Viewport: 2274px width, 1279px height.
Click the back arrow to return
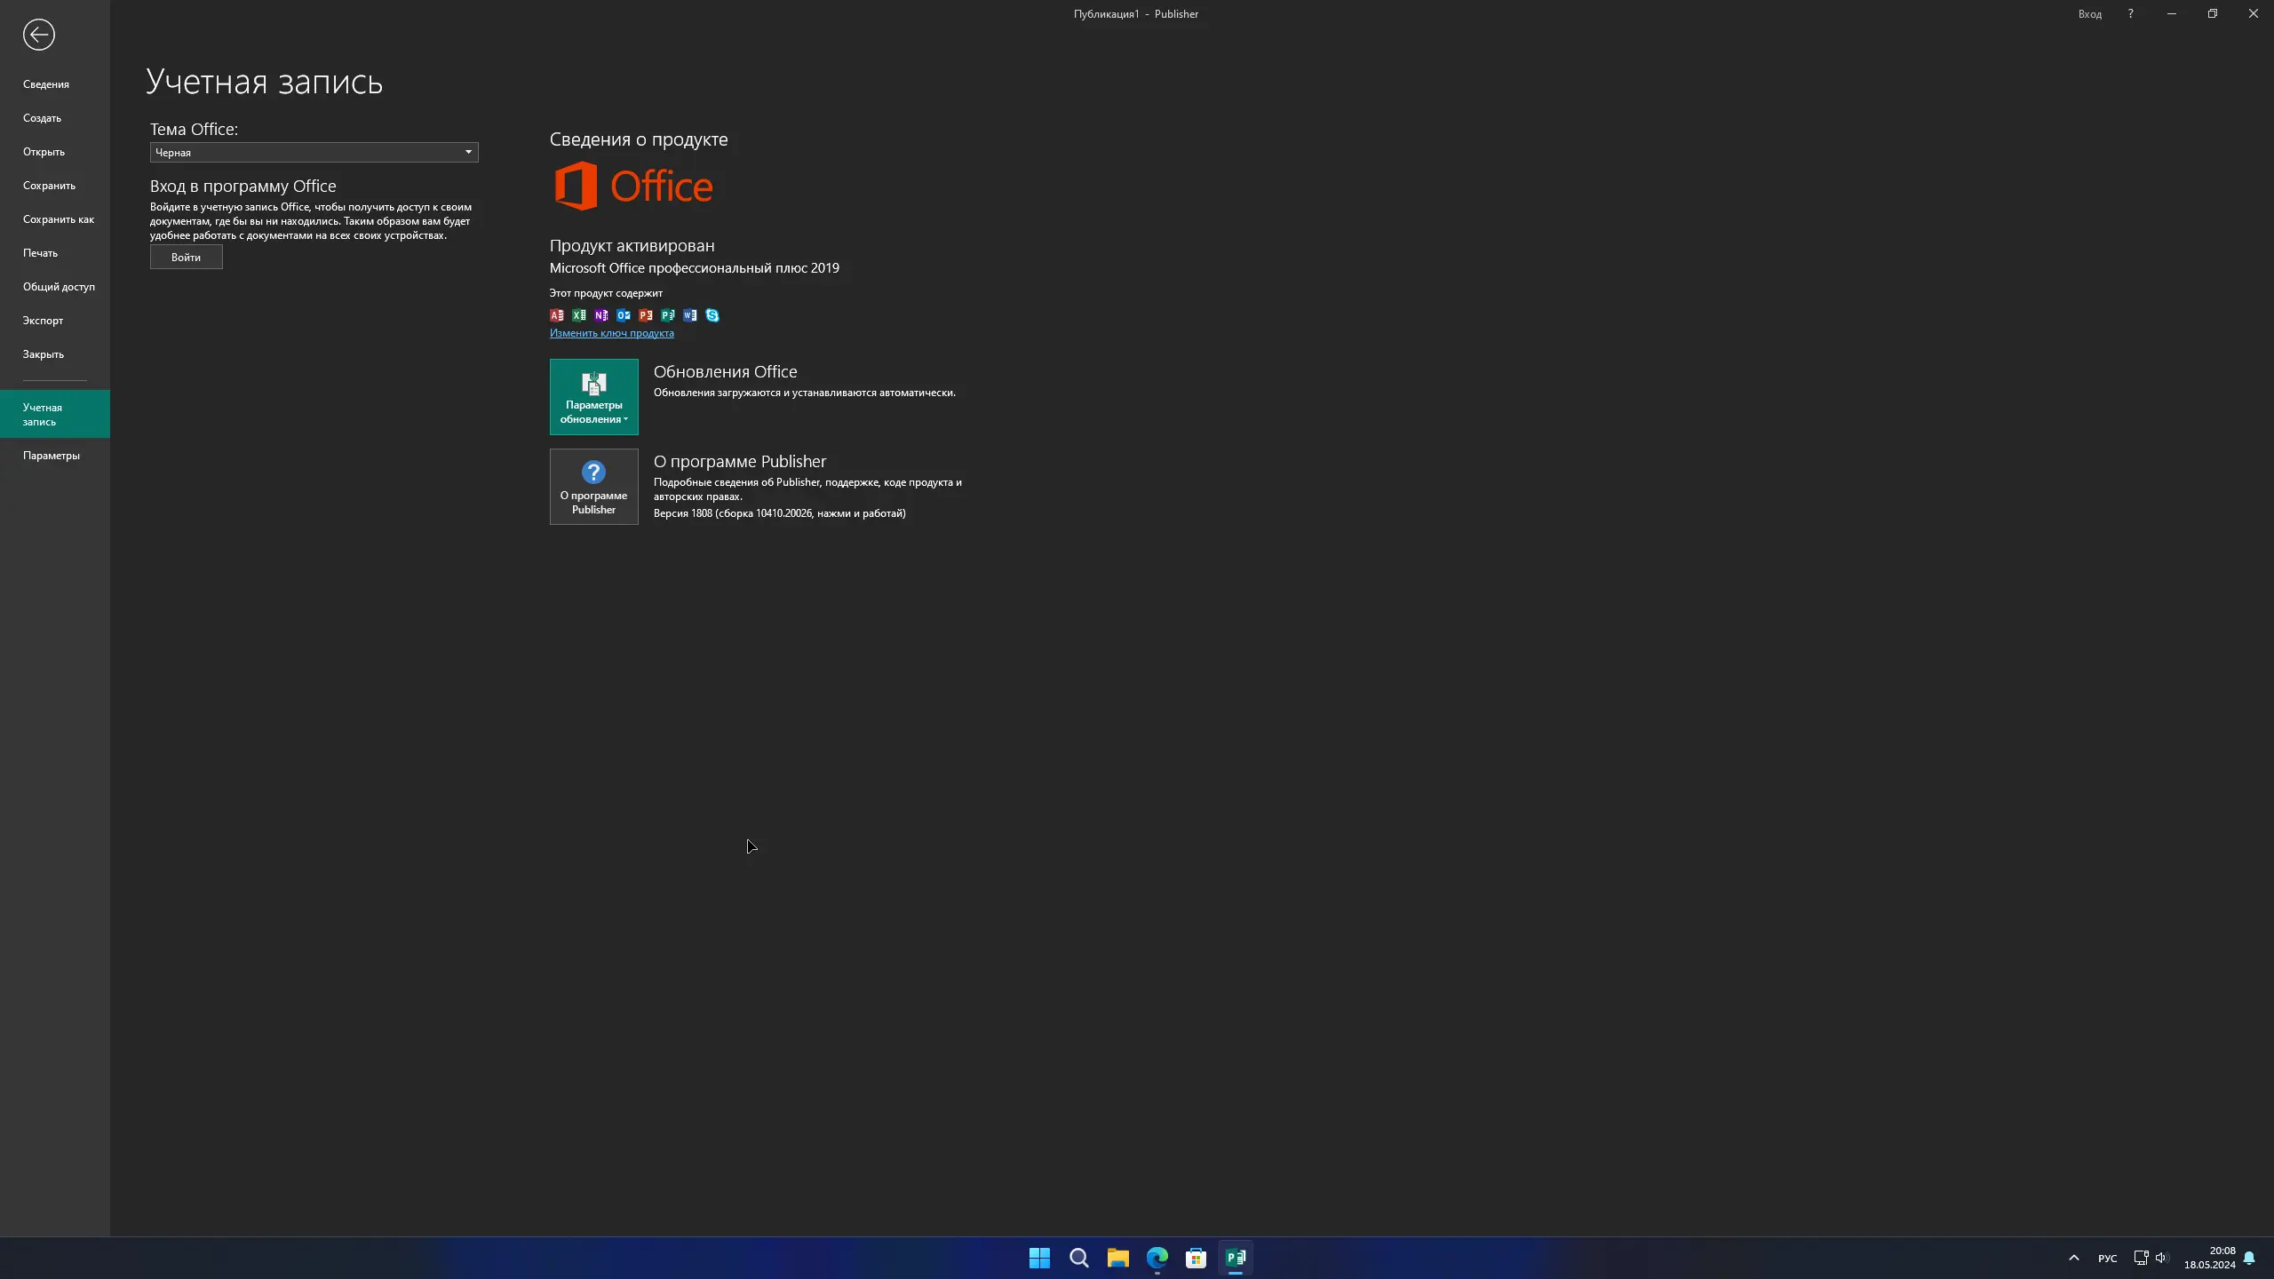coord(39,35)
